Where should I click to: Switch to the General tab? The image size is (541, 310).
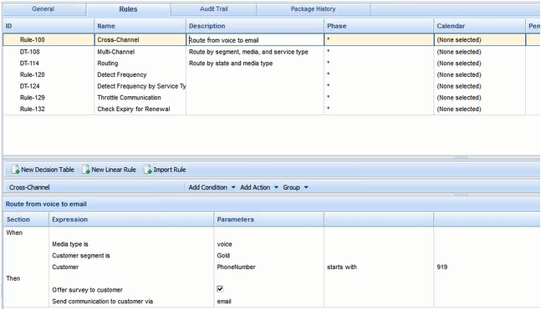[x=43, y=9]
